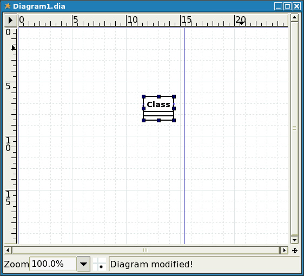
Task: Toggle the snap-to-grid button in status bar
Action: point(100,264)
